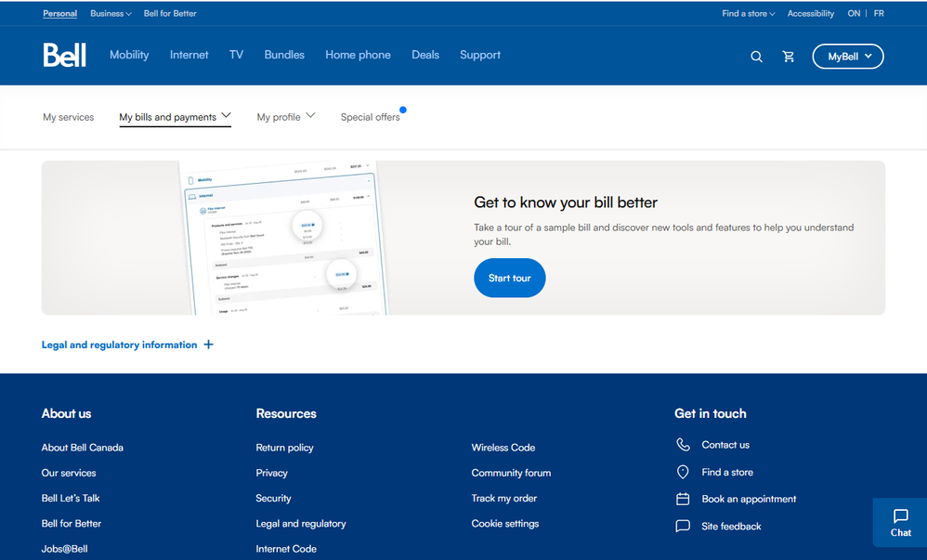
Task: Click the location pin icon beside Find a store
Action: (x=683, y=472)
